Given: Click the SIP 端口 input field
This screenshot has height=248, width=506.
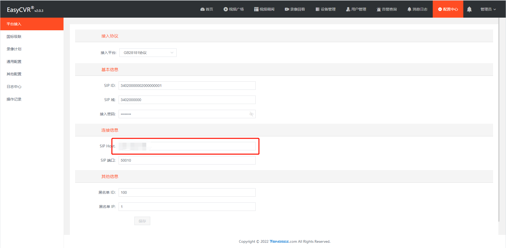Looking at the screenshot, I should 187,160.
